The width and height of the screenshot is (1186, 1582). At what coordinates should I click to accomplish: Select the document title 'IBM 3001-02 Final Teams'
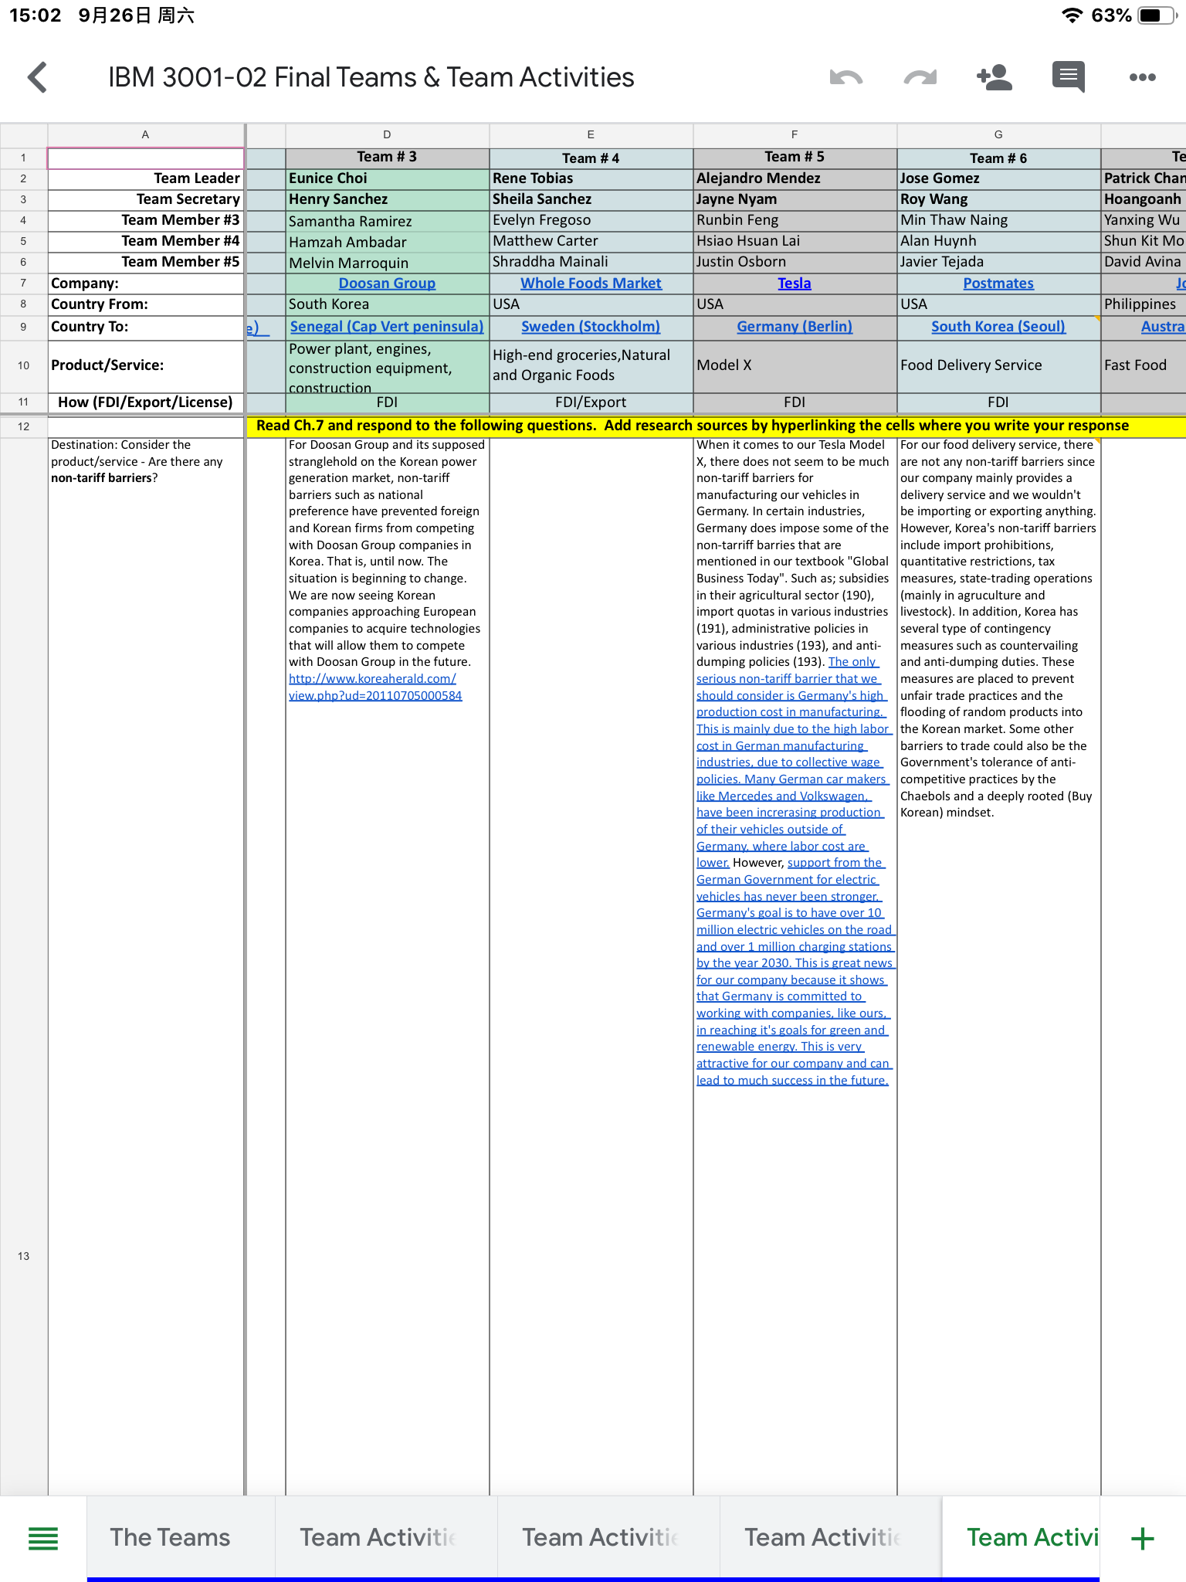(x=371, y=77)
